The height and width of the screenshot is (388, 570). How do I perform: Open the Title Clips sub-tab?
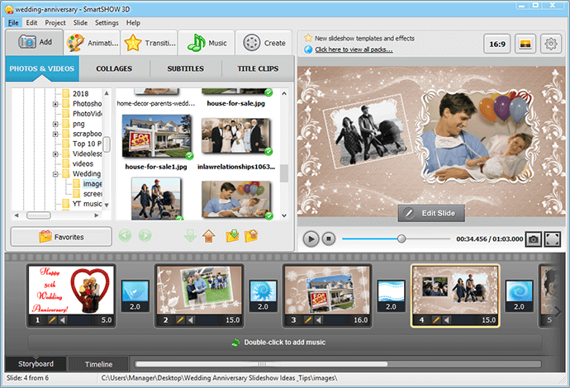tap(258, 69)
